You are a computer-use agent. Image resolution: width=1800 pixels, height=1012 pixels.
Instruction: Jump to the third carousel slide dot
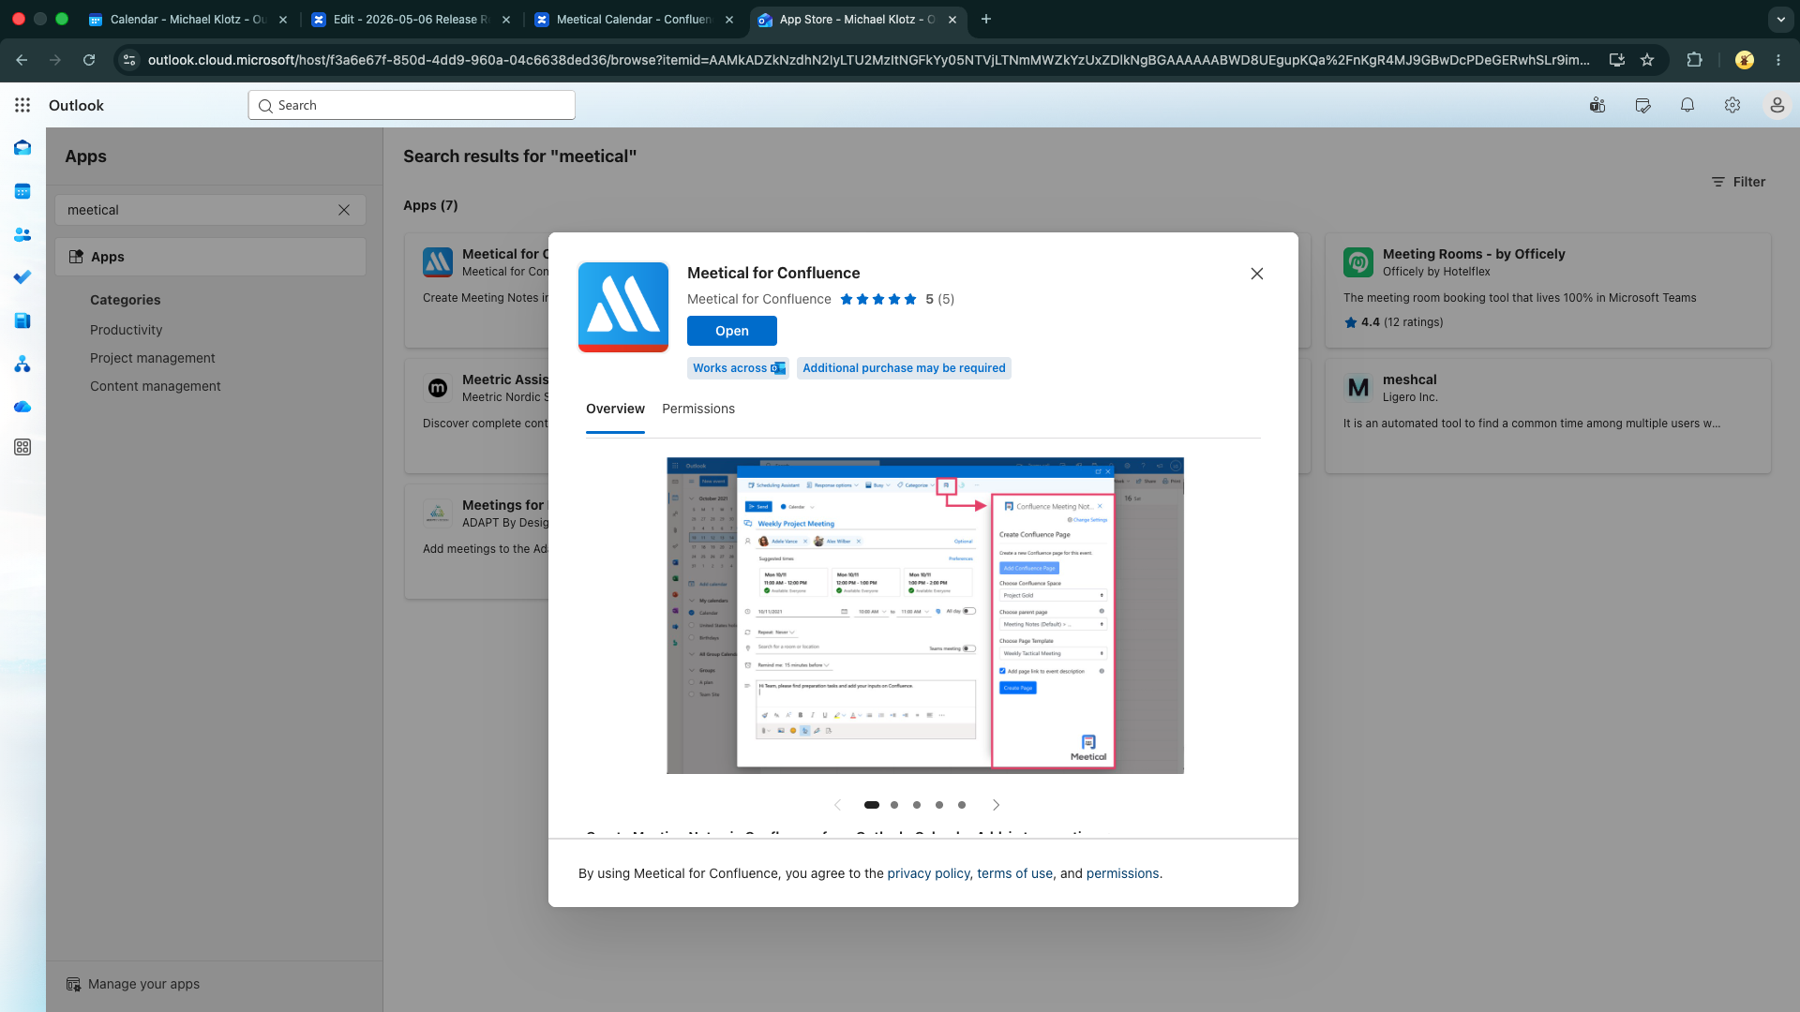tap(917, 805)
